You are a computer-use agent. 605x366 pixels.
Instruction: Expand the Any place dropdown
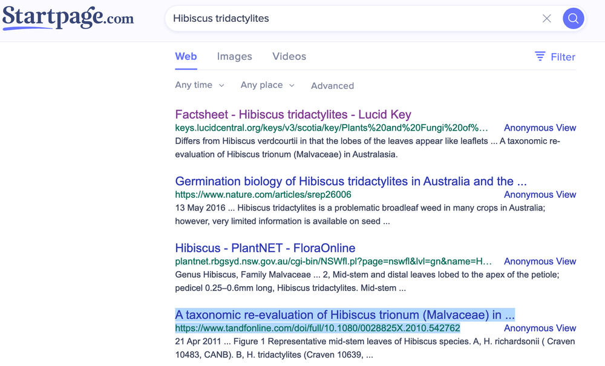[x=267, y=85]
